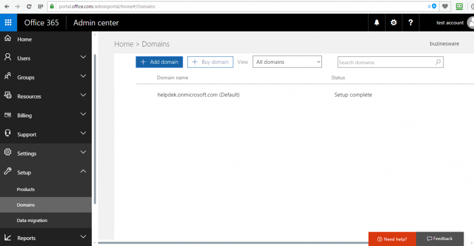Open Data migration under Setup
474x246 pixels.
tap(32, 221)
